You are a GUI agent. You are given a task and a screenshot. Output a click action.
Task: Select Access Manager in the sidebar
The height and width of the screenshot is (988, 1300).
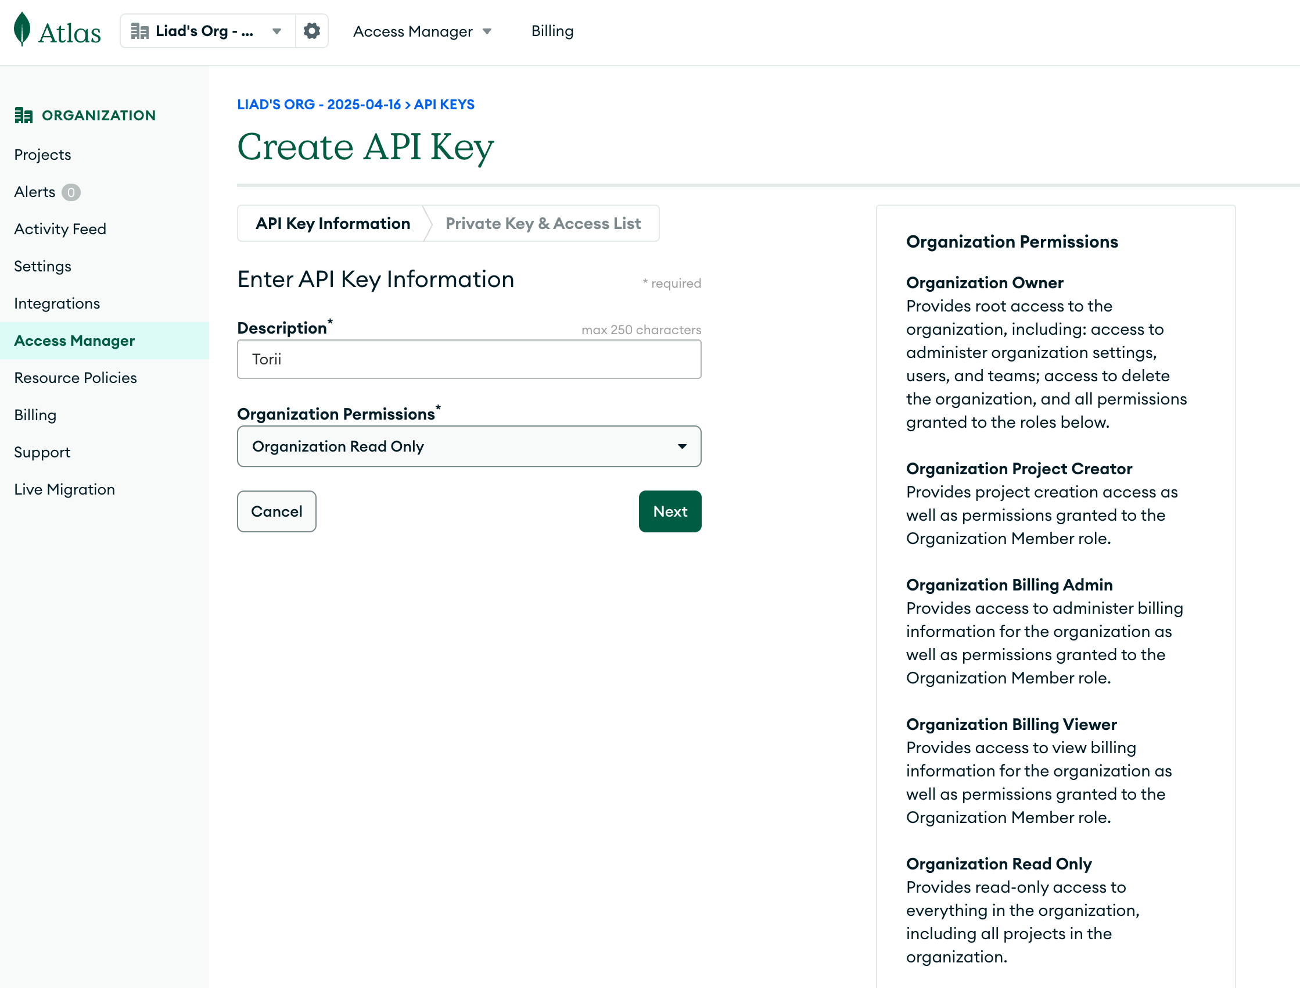click(104, 341)
